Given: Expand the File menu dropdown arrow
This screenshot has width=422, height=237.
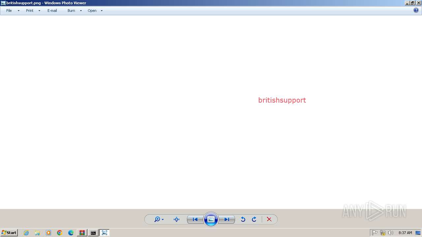Looking at the screenshot, I should (18, 11).
